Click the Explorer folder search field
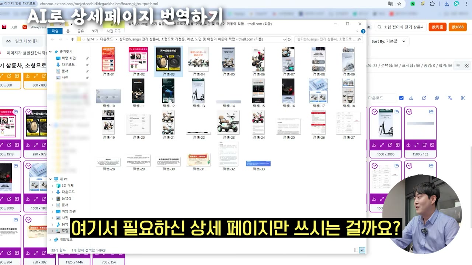This screenshot has width=472, height=265. [x=328, y=39]
